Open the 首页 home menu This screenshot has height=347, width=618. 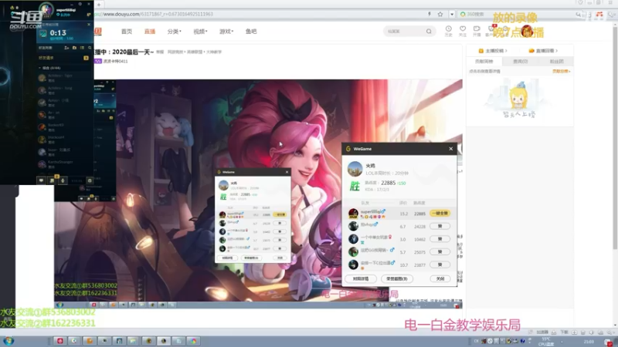(x=127, y=32)
